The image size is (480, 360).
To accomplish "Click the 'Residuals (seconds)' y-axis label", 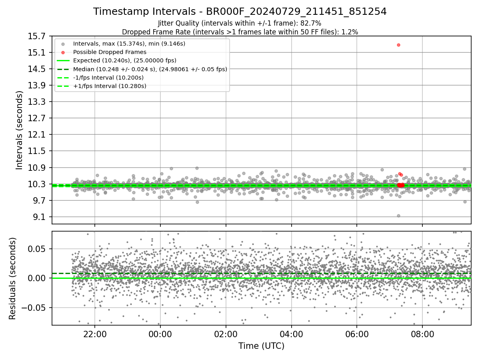I will [x=12, y=278].
